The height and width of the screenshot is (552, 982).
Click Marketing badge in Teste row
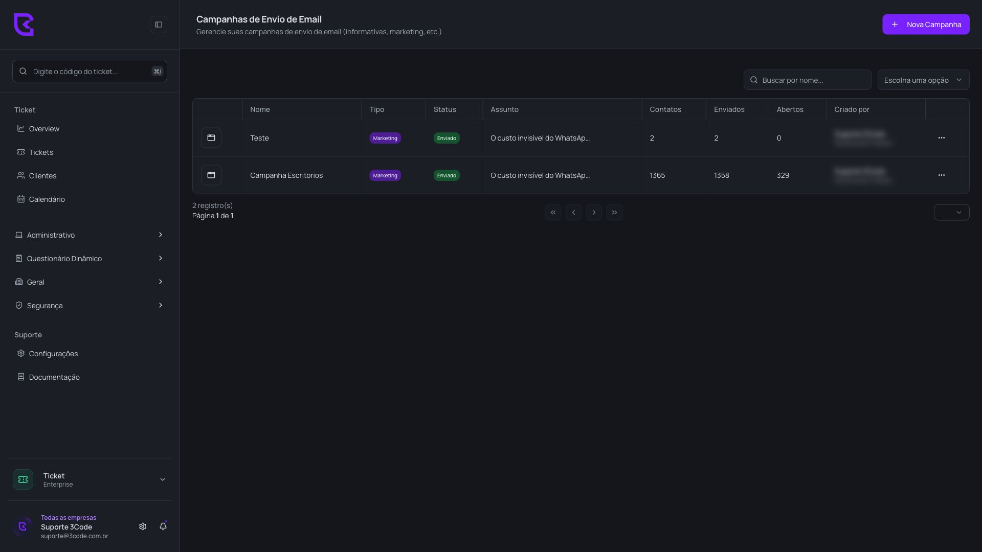[385, 138]
